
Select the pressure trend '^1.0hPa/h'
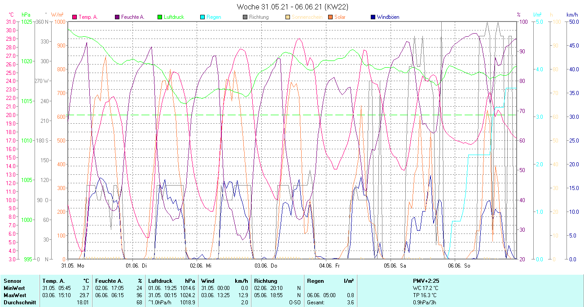160,303
